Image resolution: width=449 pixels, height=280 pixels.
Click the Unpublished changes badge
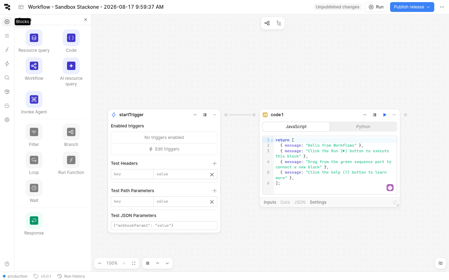coord(337,7)
